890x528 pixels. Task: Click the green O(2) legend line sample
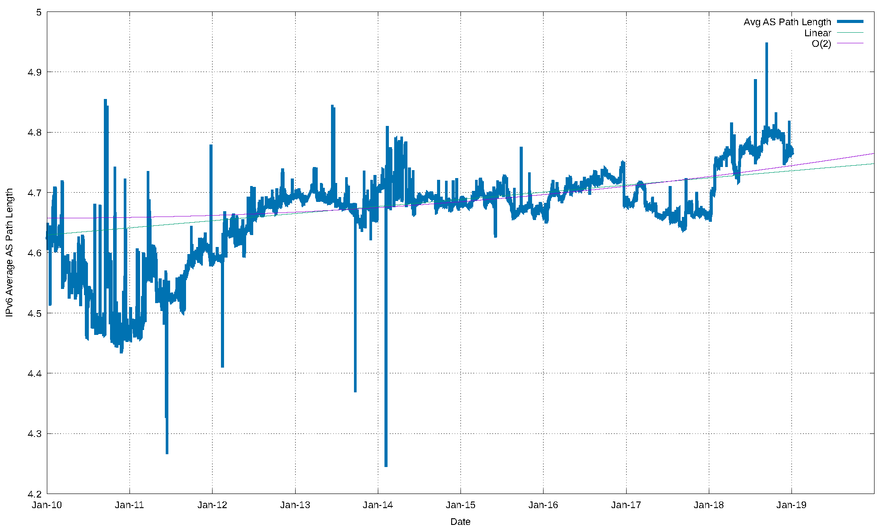(850, 43)
